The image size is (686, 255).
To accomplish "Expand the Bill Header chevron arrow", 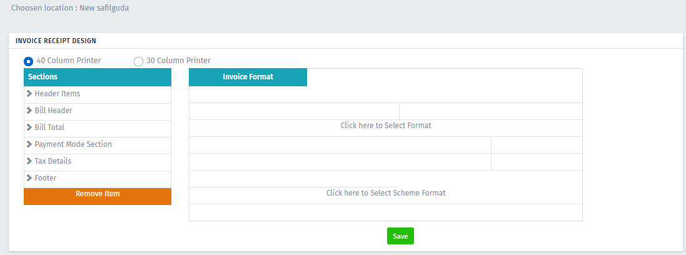I will 29,111.
